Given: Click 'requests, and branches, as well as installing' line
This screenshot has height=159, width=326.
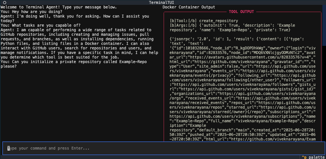Looking at the screenshot, I should 77,39.
